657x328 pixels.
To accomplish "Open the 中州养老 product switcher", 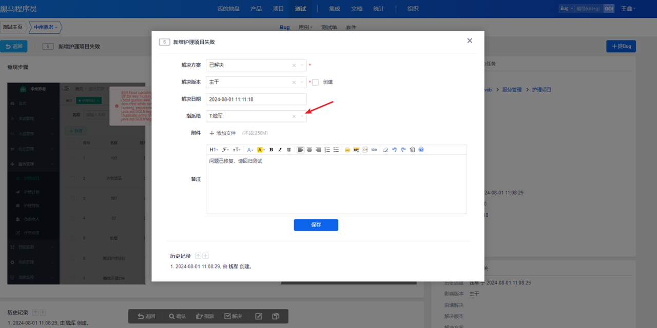I will (x=46, y=27).
